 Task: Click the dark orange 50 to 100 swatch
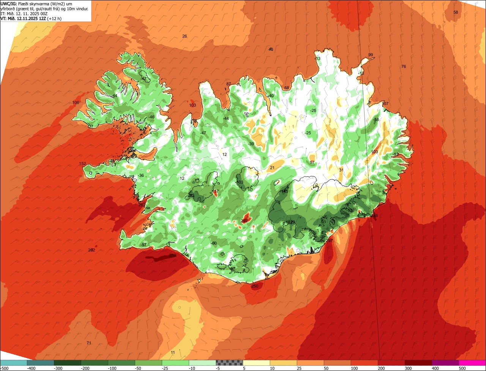coord(337,363)
